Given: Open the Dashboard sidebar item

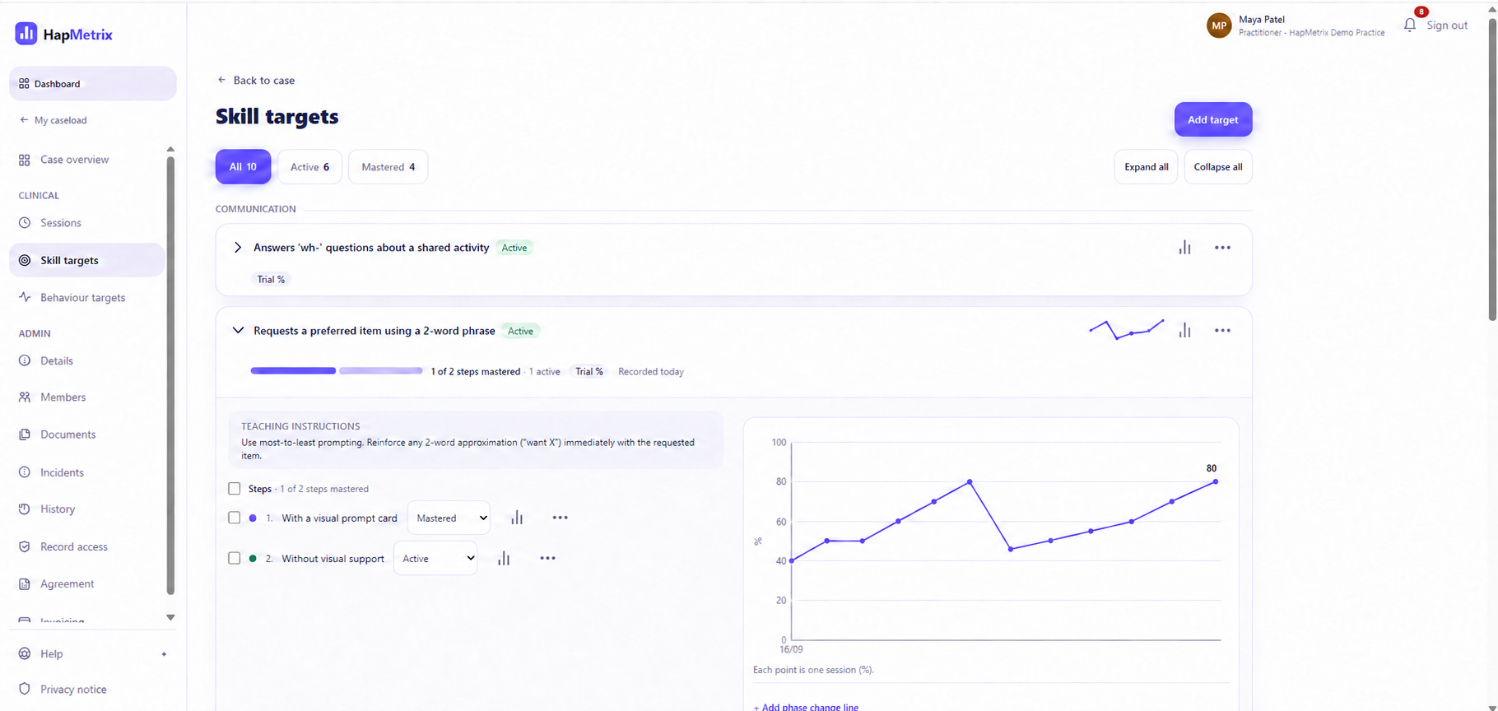Looking at the screenshot, I should [93, 83].
